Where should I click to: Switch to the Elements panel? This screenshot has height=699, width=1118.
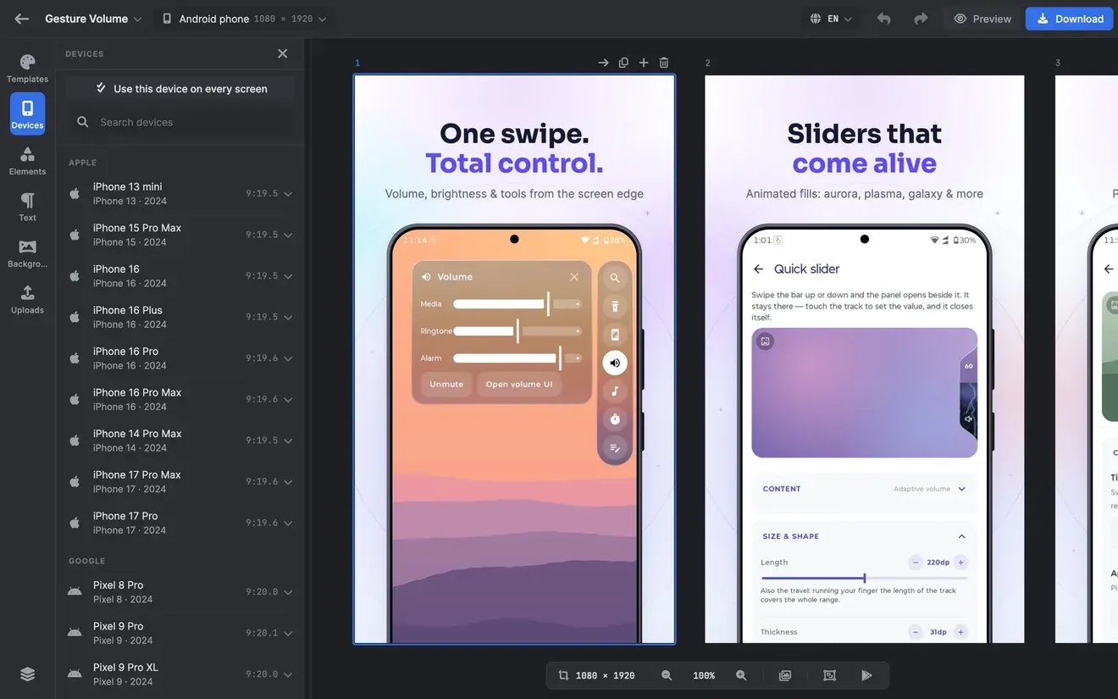[27, 160]
